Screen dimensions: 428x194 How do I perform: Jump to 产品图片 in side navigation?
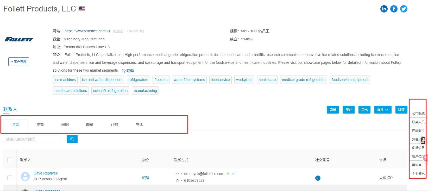[418, 130]
